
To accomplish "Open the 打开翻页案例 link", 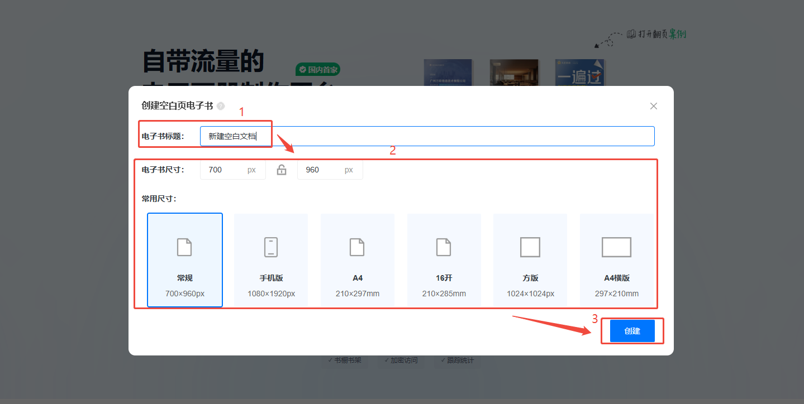I will click(655, 34).
